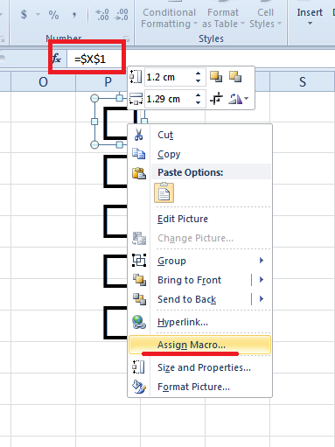Open the Conditional Formatting dropdown
Image resolution: width=335 pixels, height=447 pixels.
[169, 18]
